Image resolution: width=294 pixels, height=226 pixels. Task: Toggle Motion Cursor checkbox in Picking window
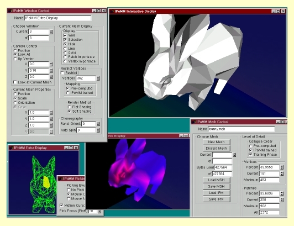point(61,205)
